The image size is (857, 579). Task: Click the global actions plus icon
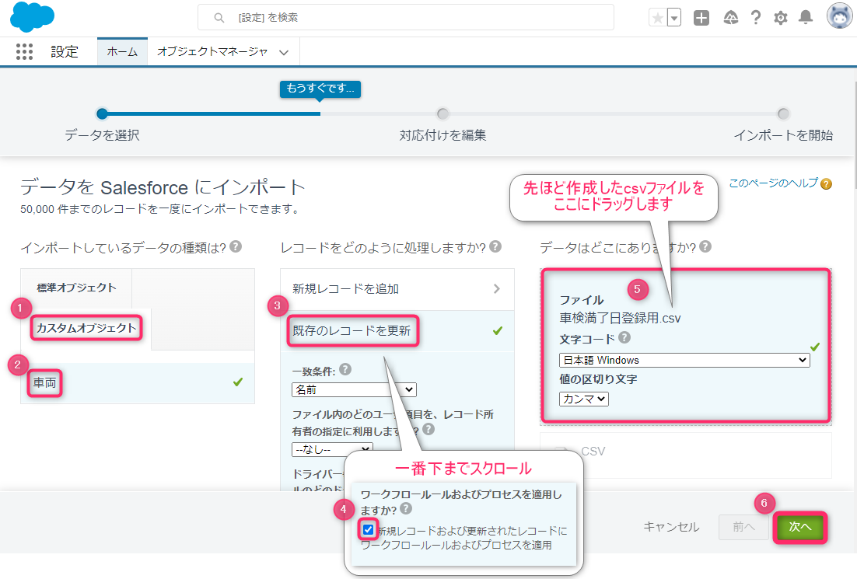coord(701,18)
